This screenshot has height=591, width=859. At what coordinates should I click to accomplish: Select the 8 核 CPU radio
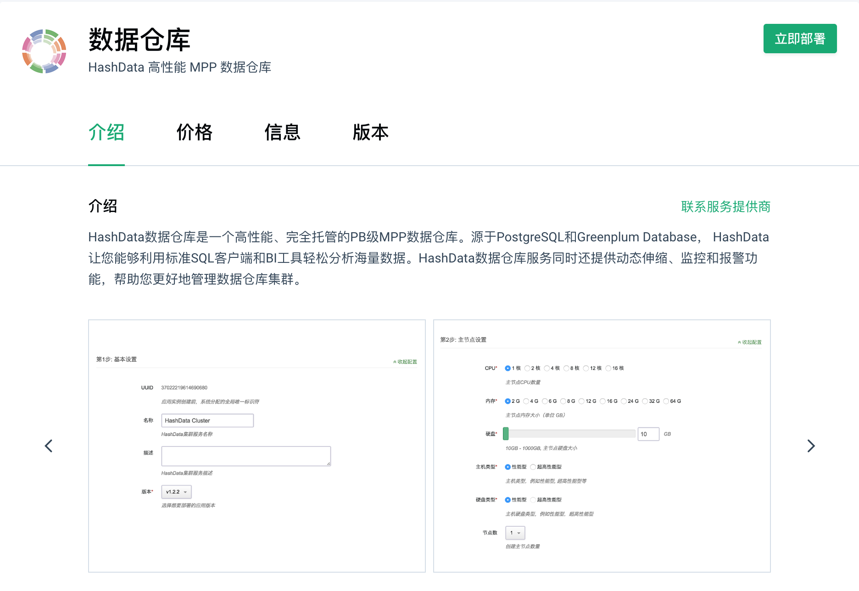click(566, 368)
